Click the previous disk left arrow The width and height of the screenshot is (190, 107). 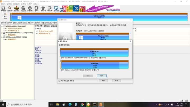(4, 14)
